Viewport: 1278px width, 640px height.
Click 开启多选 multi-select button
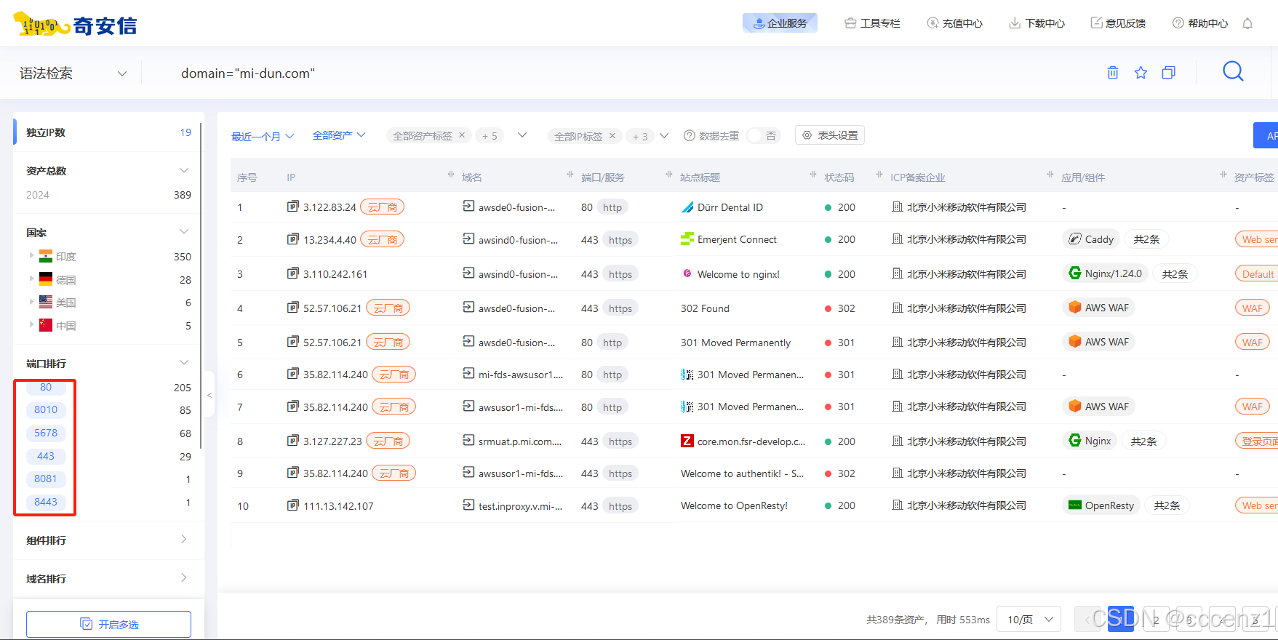tap(108, 624)
